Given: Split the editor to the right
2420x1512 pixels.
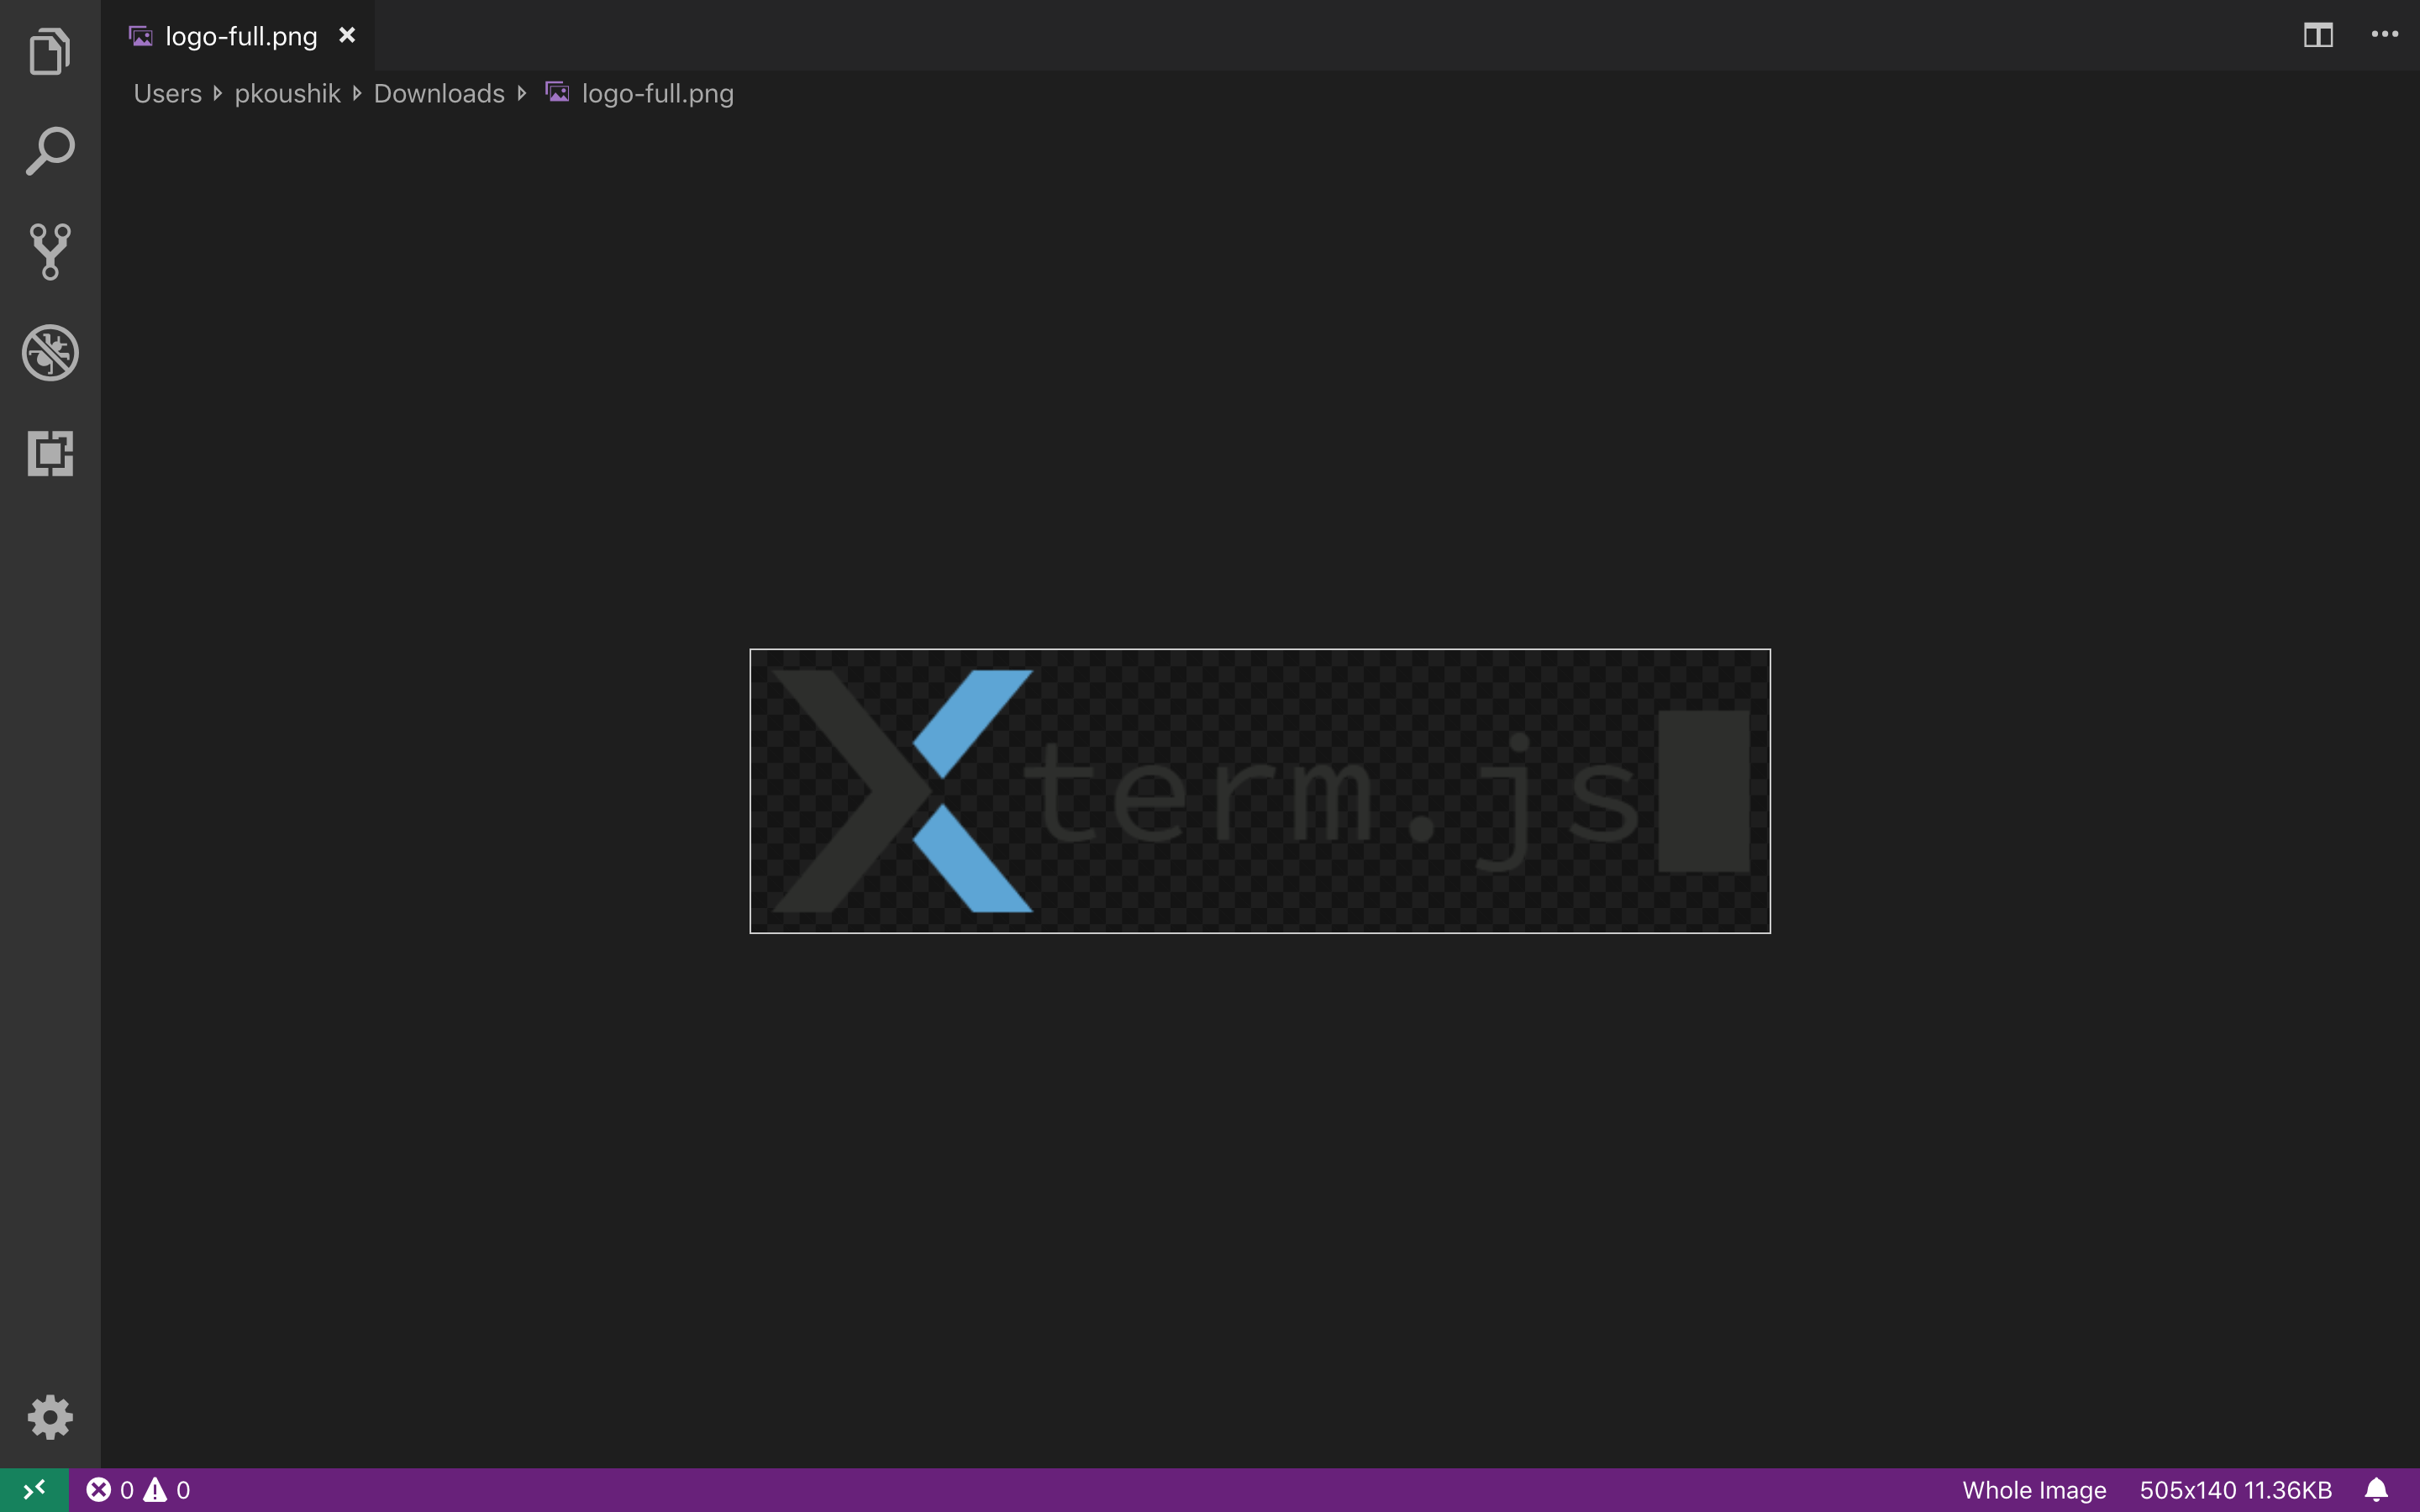Looking at the screenshot, I should tap(2318, 35).
